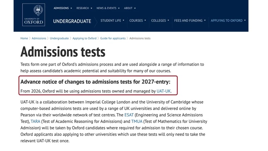Open Applying to Oxford menu
The image size is (268, 151).
tap(228, 20)
